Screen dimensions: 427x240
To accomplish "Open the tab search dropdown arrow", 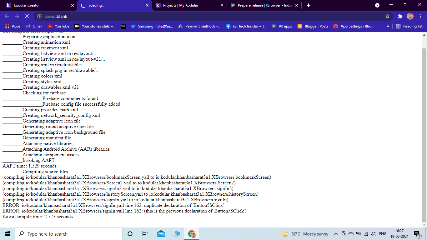I will tap(377, 5).
